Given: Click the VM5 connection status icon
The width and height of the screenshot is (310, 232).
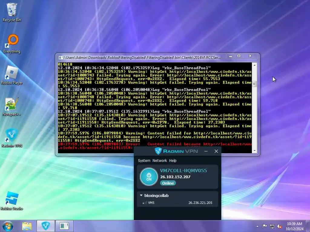Looking at the screenshot, I should coord(144,203).
